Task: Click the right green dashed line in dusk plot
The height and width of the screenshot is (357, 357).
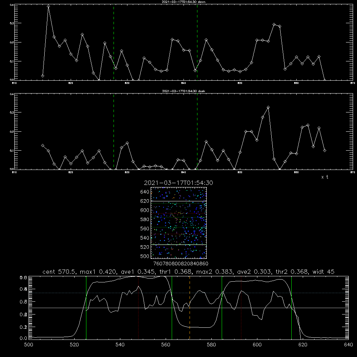Action: pos(197,132)
